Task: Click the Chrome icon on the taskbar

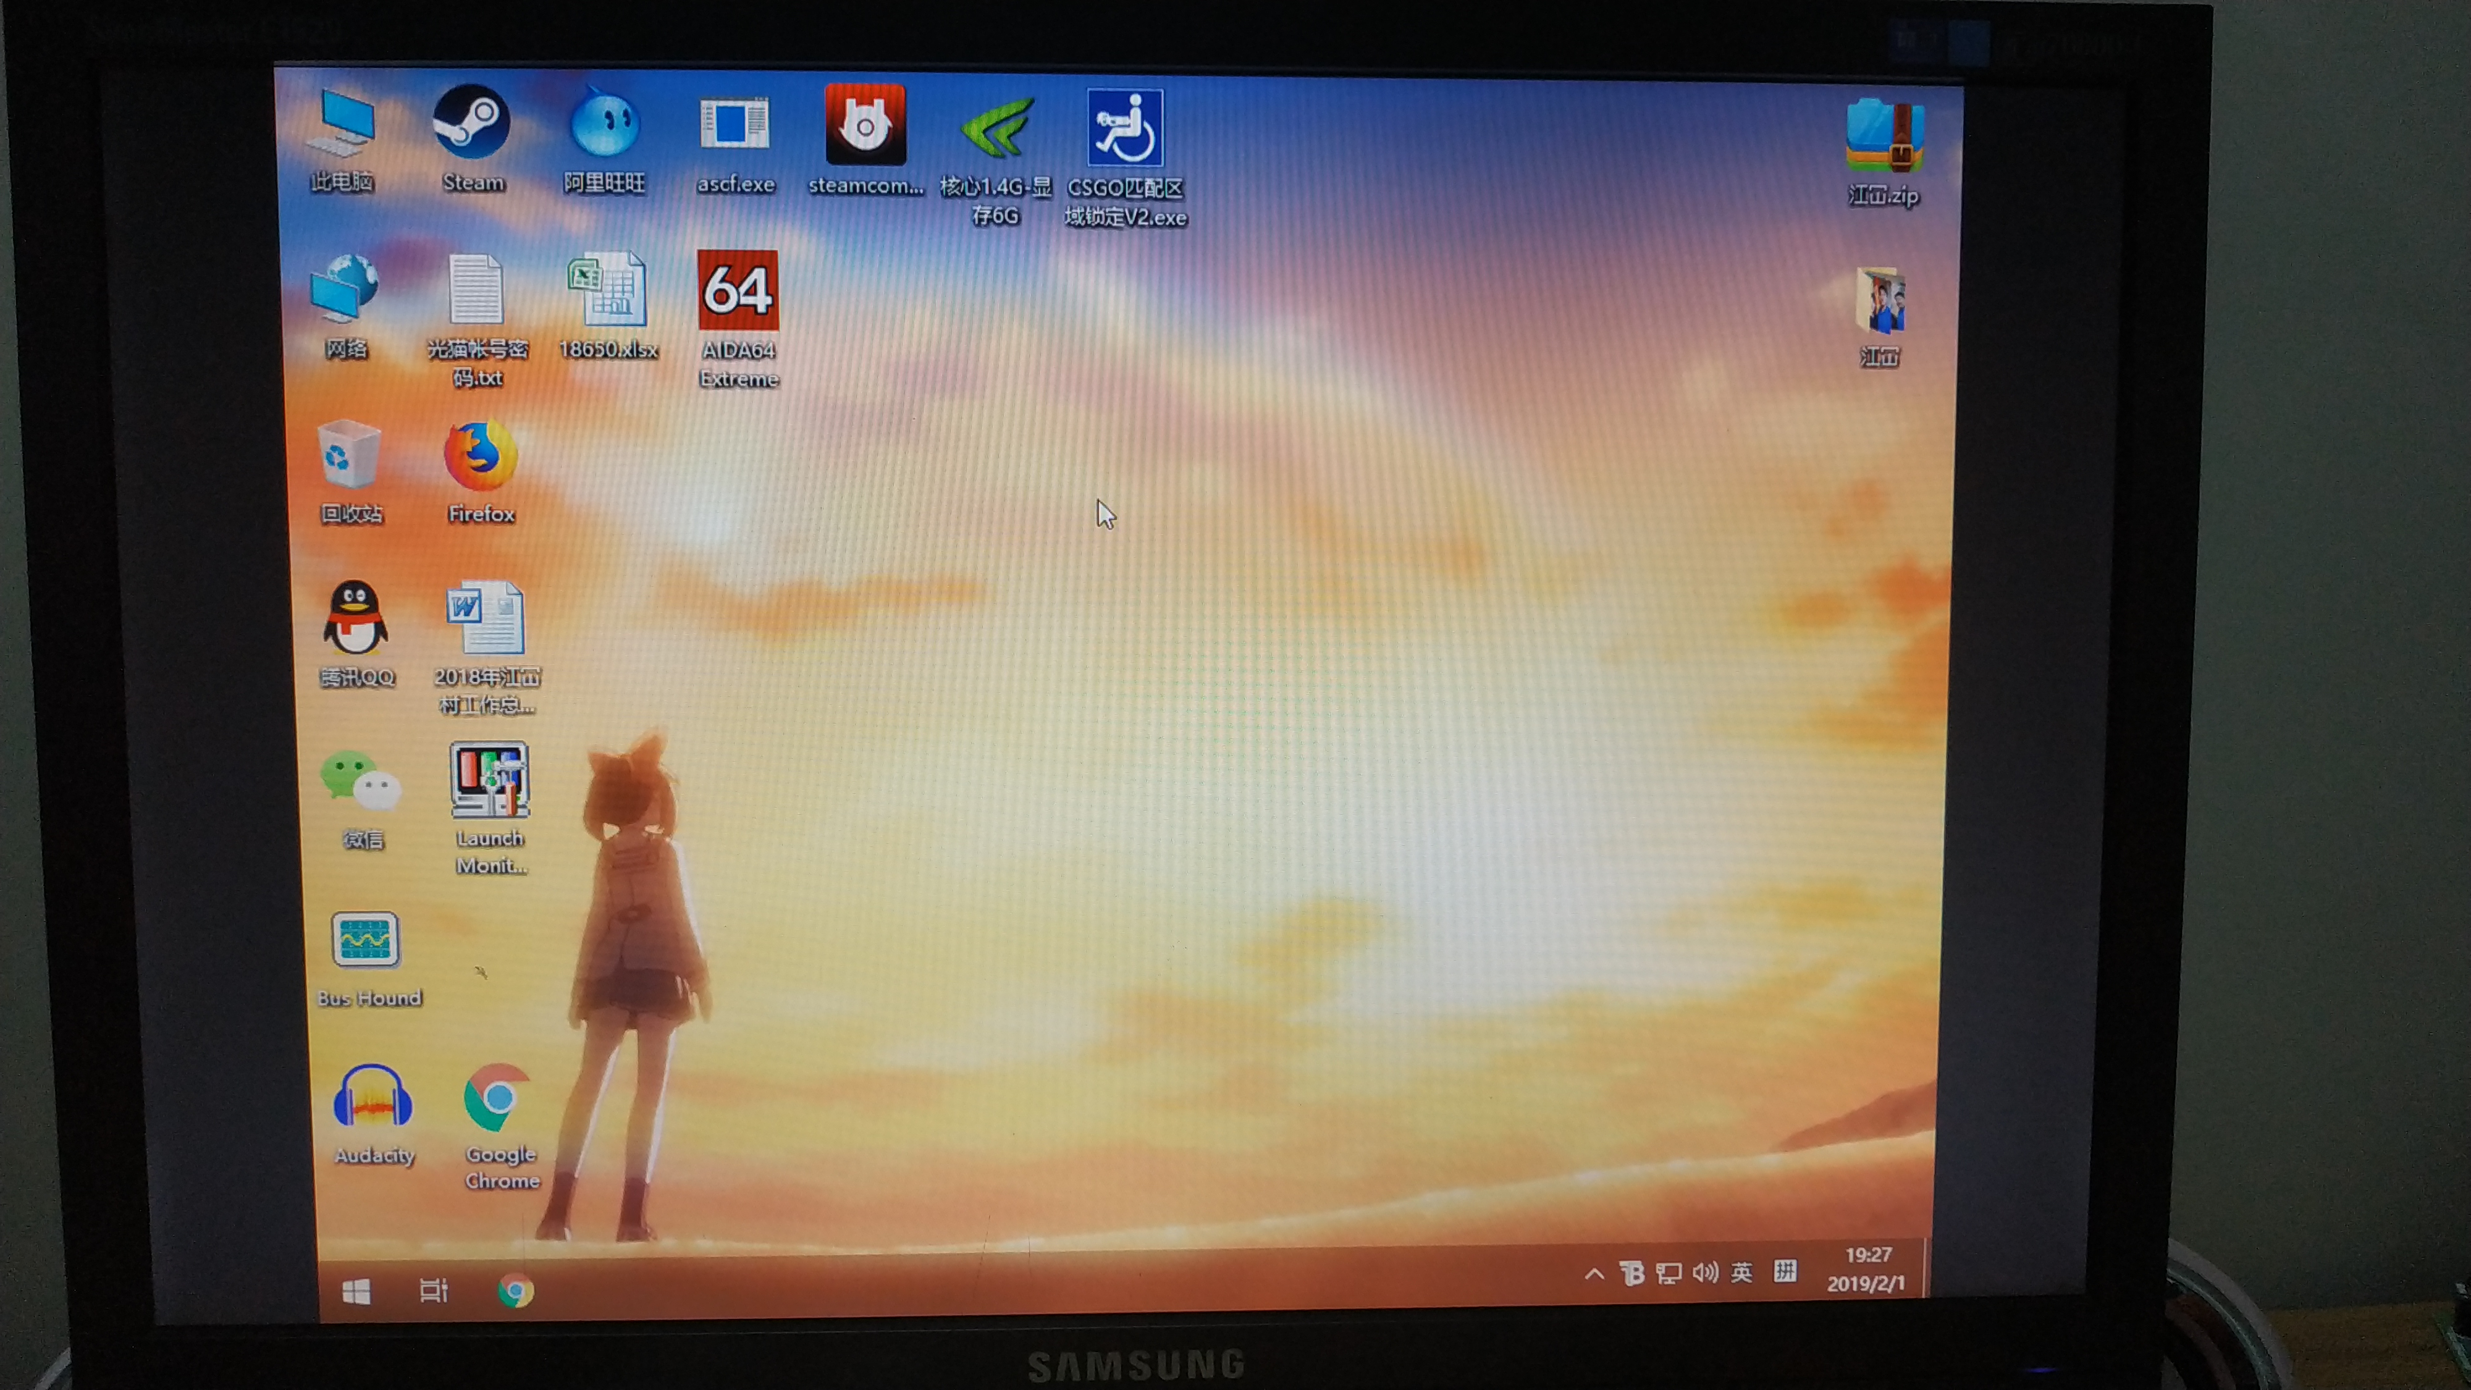Action: [515, 1291]
